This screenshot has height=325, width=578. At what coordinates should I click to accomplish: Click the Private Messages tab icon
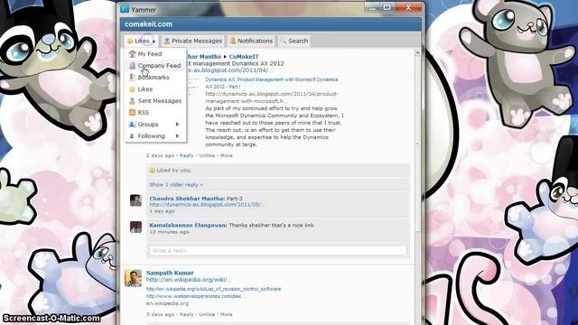(166, 41)
